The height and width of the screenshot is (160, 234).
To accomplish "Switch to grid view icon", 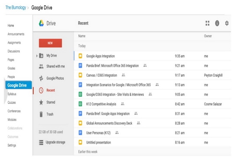I will coord(208,23).
